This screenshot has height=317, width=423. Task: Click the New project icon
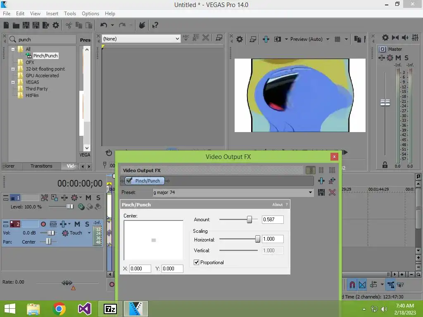click(x=6, y=25)
